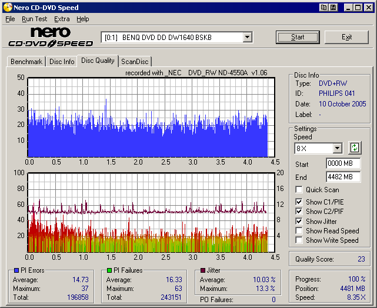Uncheck Show C1/PIE option
This screenshot has height=308, width=377.
(x=299, y=202)
